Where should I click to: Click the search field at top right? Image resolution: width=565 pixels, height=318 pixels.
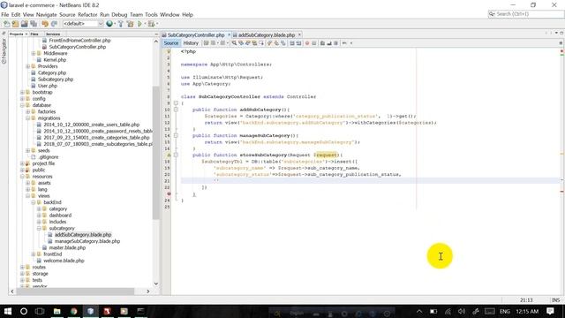tap(526, 14)
